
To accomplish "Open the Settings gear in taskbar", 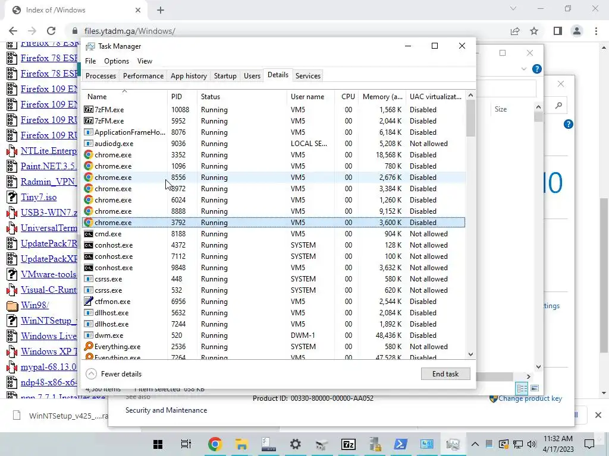I will [x=295, y=444].
